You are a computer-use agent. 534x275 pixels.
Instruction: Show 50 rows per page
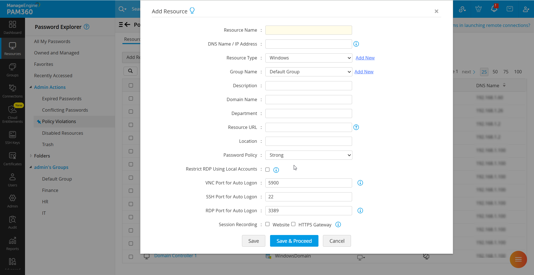(x=495, y=72)
